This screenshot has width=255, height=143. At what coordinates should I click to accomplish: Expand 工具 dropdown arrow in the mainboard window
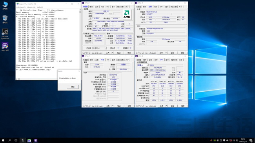click(x=166, y=53)
